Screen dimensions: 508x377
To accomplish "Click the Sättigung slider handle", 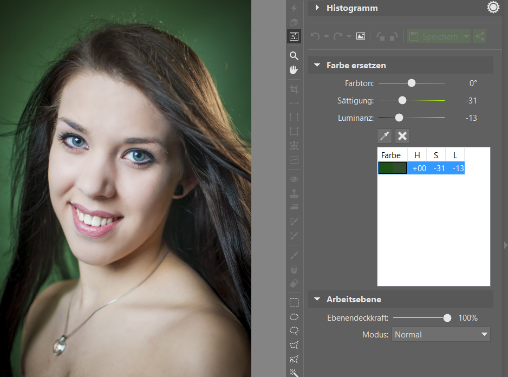I will (x=402, y=101).
